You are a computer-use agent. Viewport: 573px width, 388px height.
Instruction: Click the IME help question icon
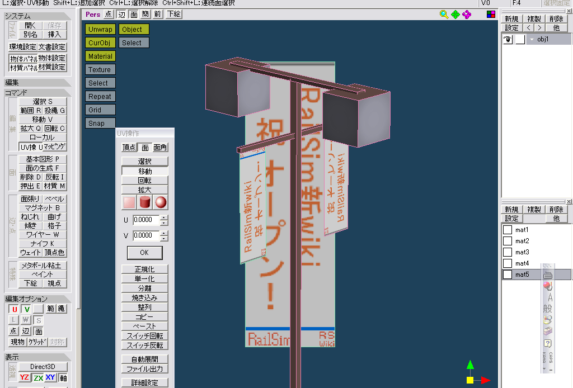pyautogui.click(x=547, y=343)
